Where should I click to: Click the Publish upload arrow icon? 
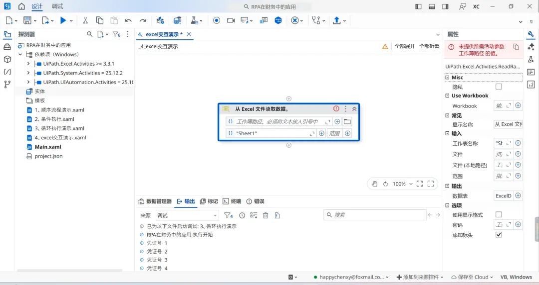pyautogui.click(x=337, y=20)
